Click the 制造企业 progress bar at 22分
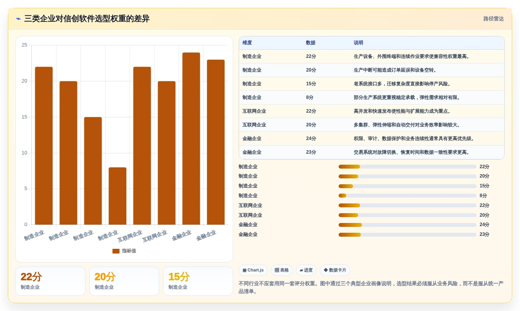Viewport: 520px width, 311px height. [408, 167]
